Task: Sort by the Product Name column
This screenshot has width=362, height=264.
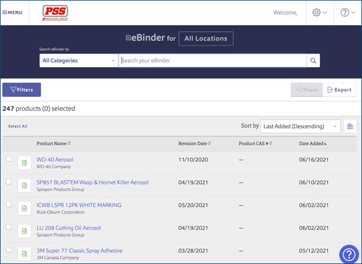Action: coord(54,143)
